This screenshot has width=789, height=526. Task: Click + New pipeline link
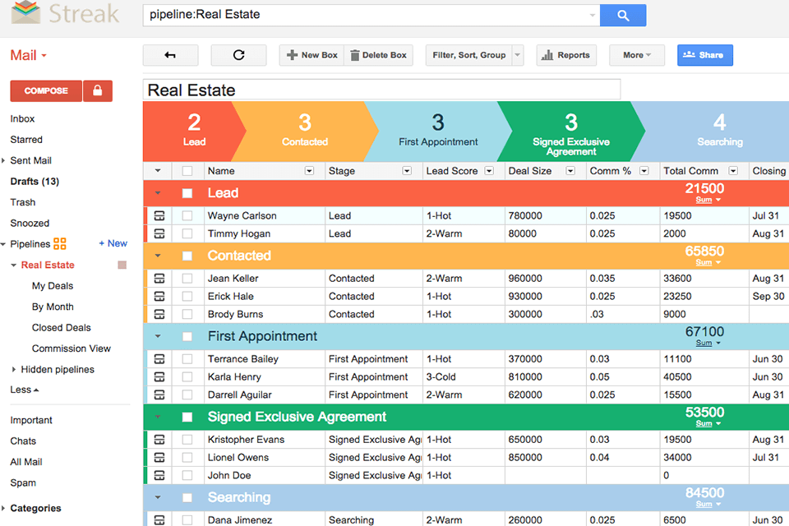pyautogui.click(x=113, y=243)
